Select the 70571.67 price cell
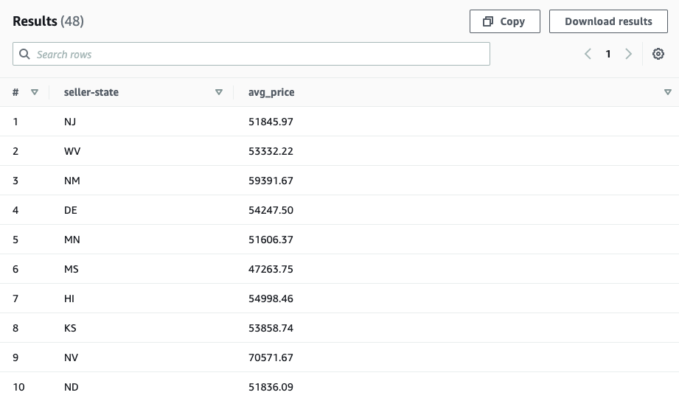Viewport: 679px width, 398px height. [271, 357]
